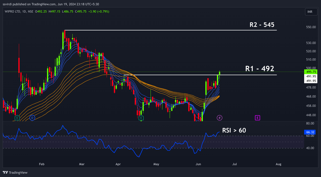Image resolution: width=321 pixels, height=177 pixels.
Task: Select the white R1 horizontal resistance line
Action: coord(200,75)
